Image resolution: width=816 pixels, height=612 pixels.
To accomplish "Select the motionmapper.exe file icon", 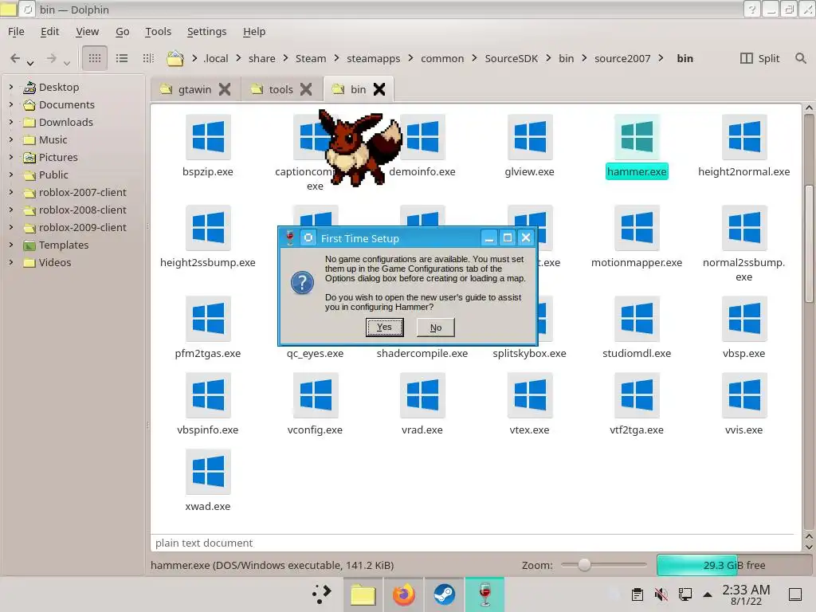I will click(637, 228).
